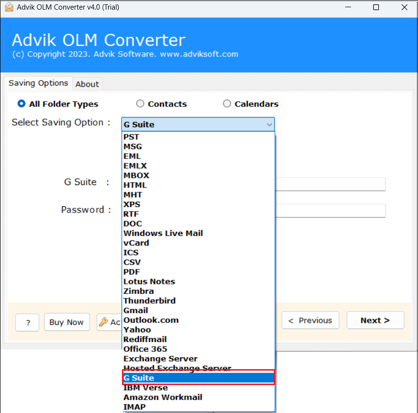Collapse the Select Saving Option dropdown arrow
Viewport: 418px width, 413px height.
click(269, 124)
